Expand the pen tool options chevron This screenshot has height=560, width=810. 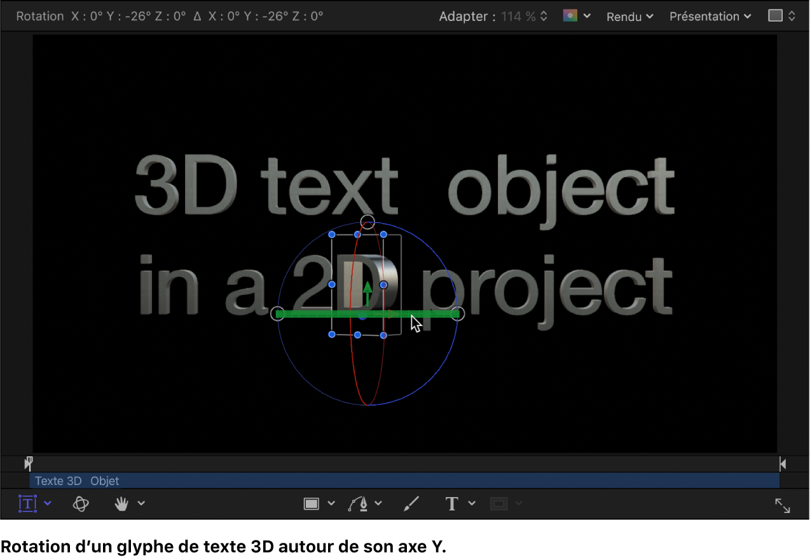pos(378,503)
